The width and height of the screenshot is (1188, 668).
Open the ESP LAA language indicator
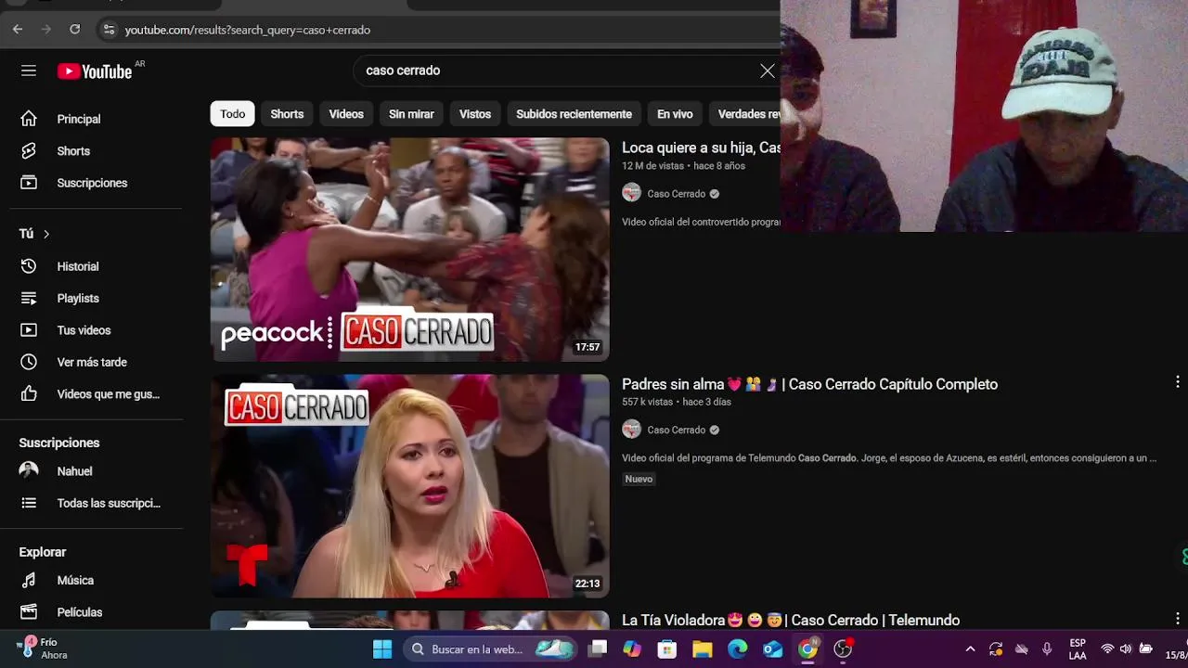pos(1078,649)
